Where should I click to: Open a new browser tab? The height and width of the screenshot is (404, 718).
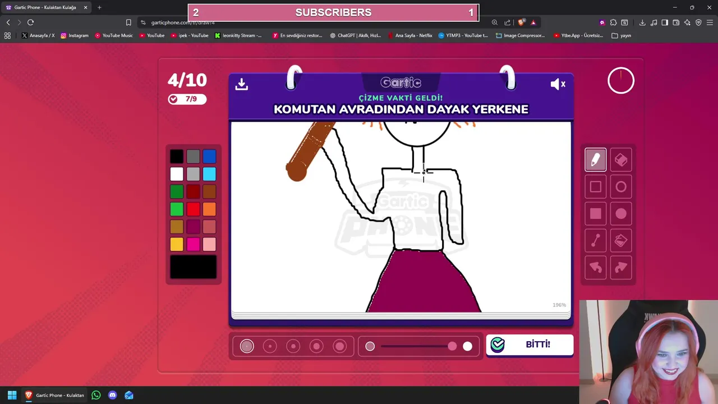click(99, 7)
